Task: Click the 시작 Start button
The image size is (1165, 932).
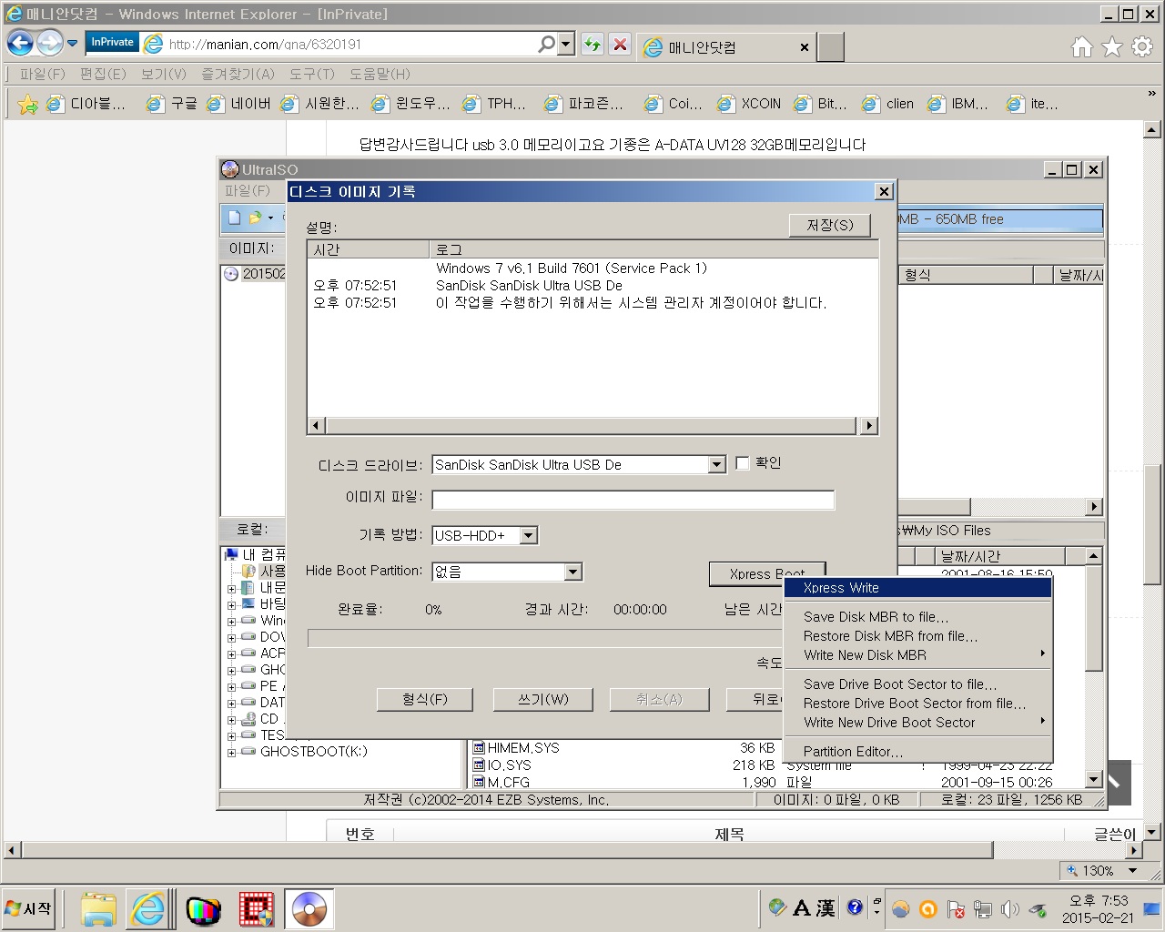Action: 30,908
